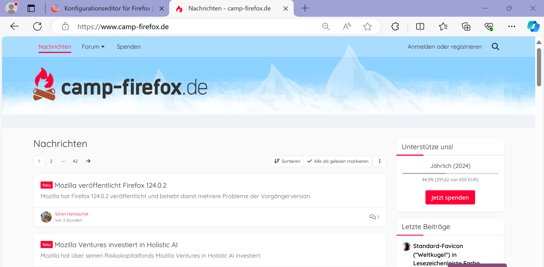Viewport: 544px width, 267px height.
Task: Close the Konfigurationseditor für Firefox tab
Action: [x=162, y=8]
